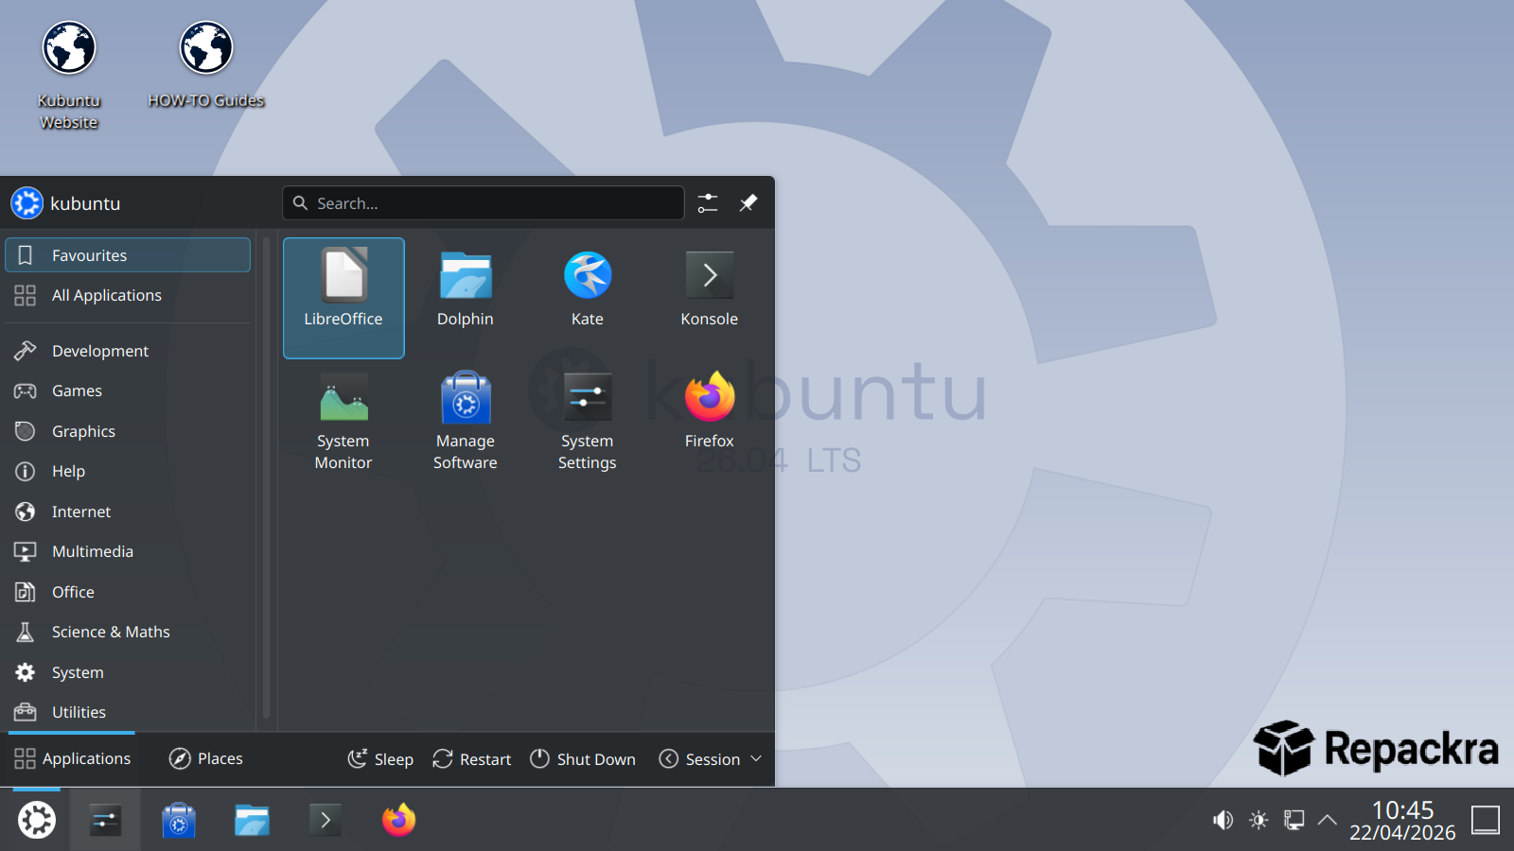Viewport: 1514px width, 851px height.
Task: Open Kate text editor
Action: [588, 298]
